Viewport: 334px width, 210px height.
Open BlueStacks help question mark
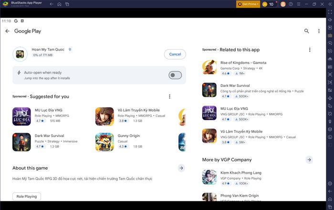[291, 4]
